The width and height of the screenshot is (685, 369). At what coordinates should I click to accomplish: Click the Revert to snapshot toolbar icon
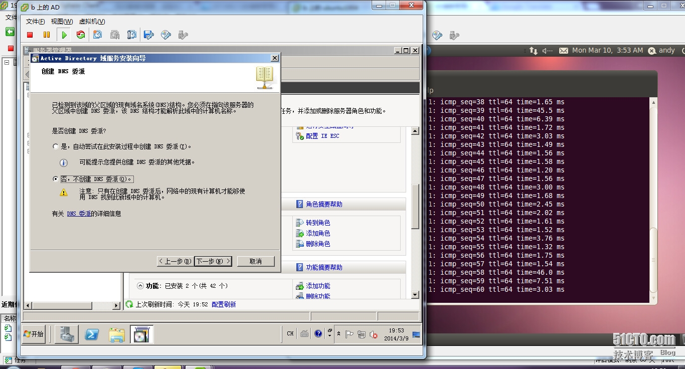[115, 35]
